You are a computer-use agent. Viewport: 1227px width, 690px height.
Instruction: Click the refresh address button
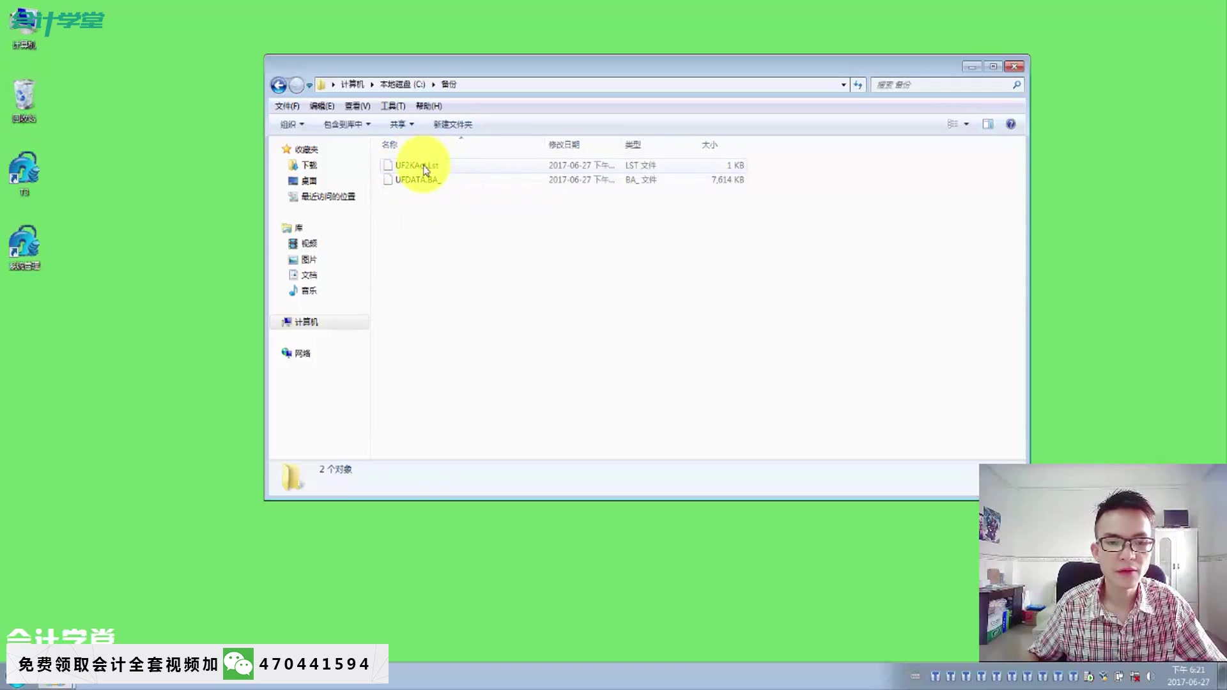[x=858, y=84]
